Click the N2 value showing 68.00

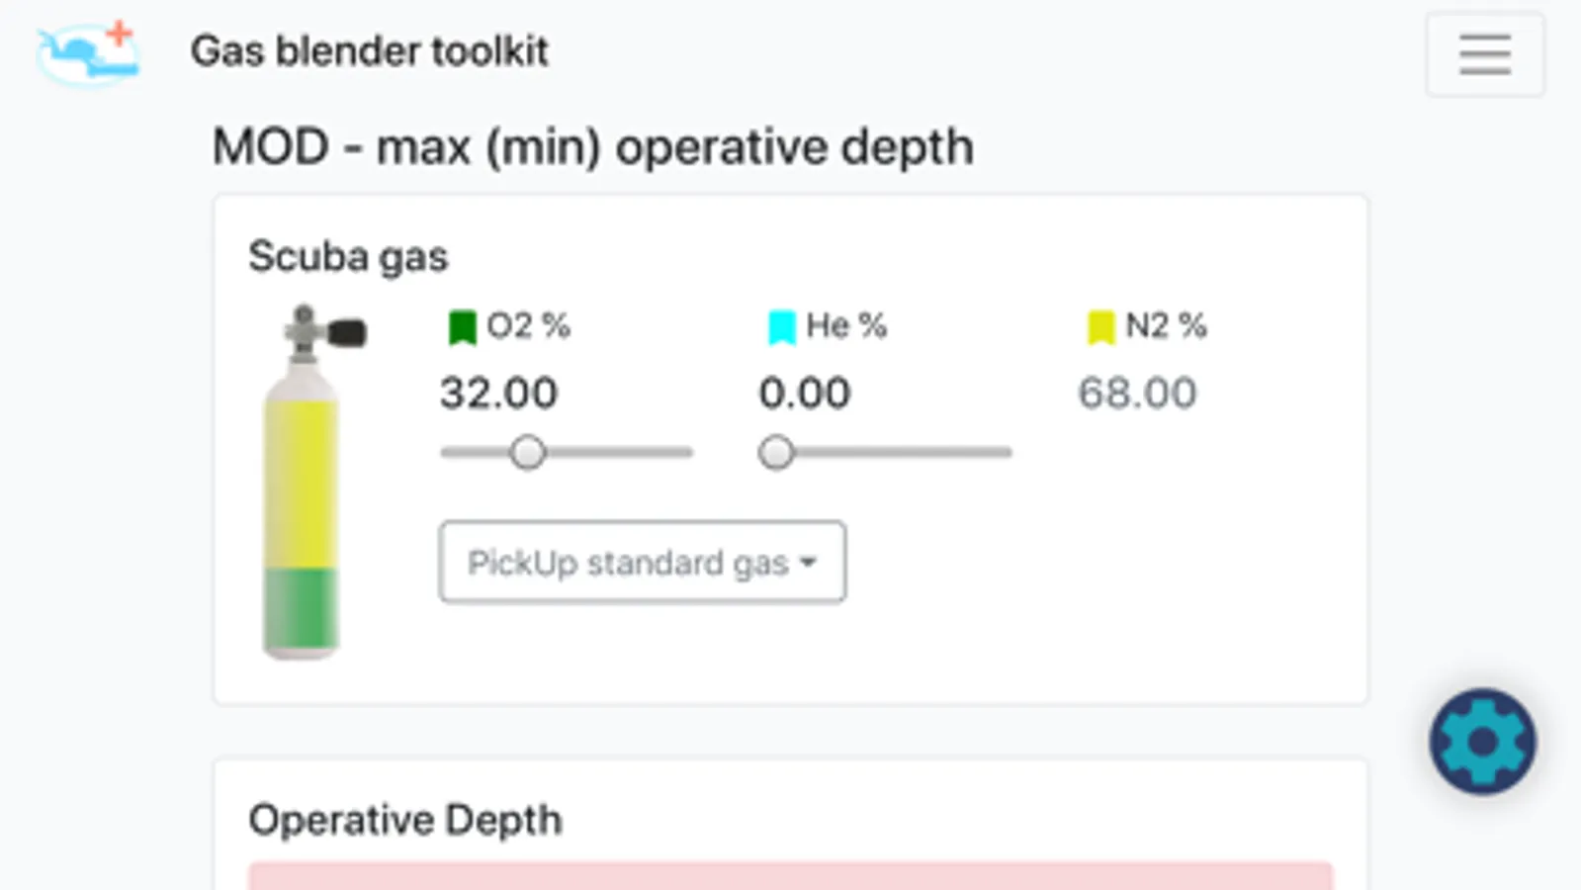coord(1137,394)
